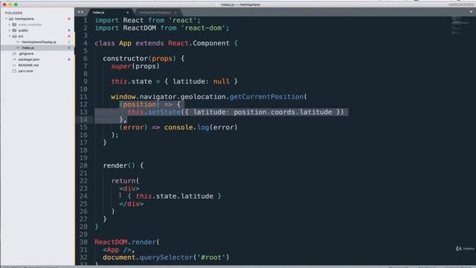Viewport: 476px width, 268px height.
Task: Click the HemisphereDisplay.js file type icon
Action: [x=18, y=42]
